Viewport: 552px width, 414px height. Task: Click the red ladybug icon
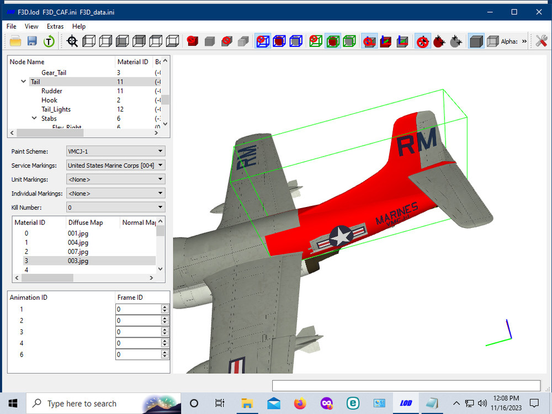[x=439, y=41]
